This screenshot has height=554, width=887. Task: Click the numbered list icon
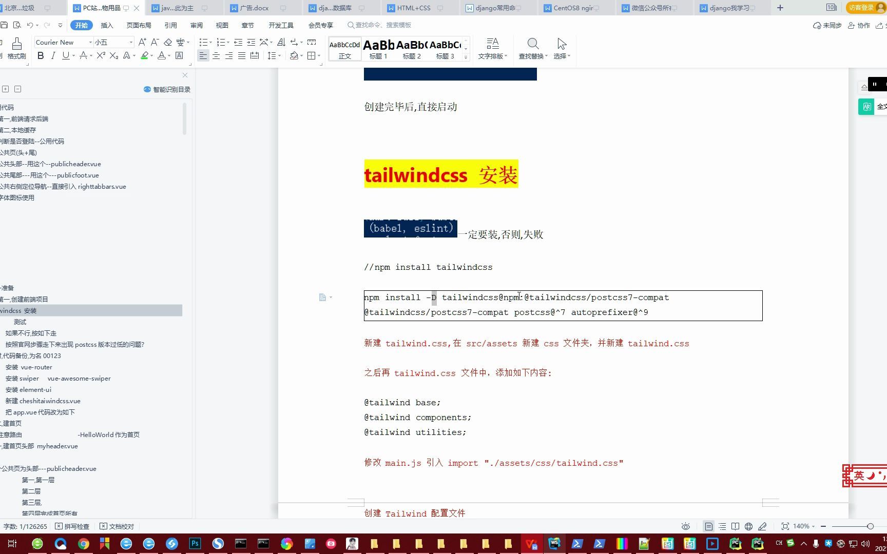tap(221, 42)
